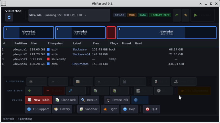Viewport: 220px width, 123px height.
Task: Open the History panel
Action: click(x=62, y=109)
